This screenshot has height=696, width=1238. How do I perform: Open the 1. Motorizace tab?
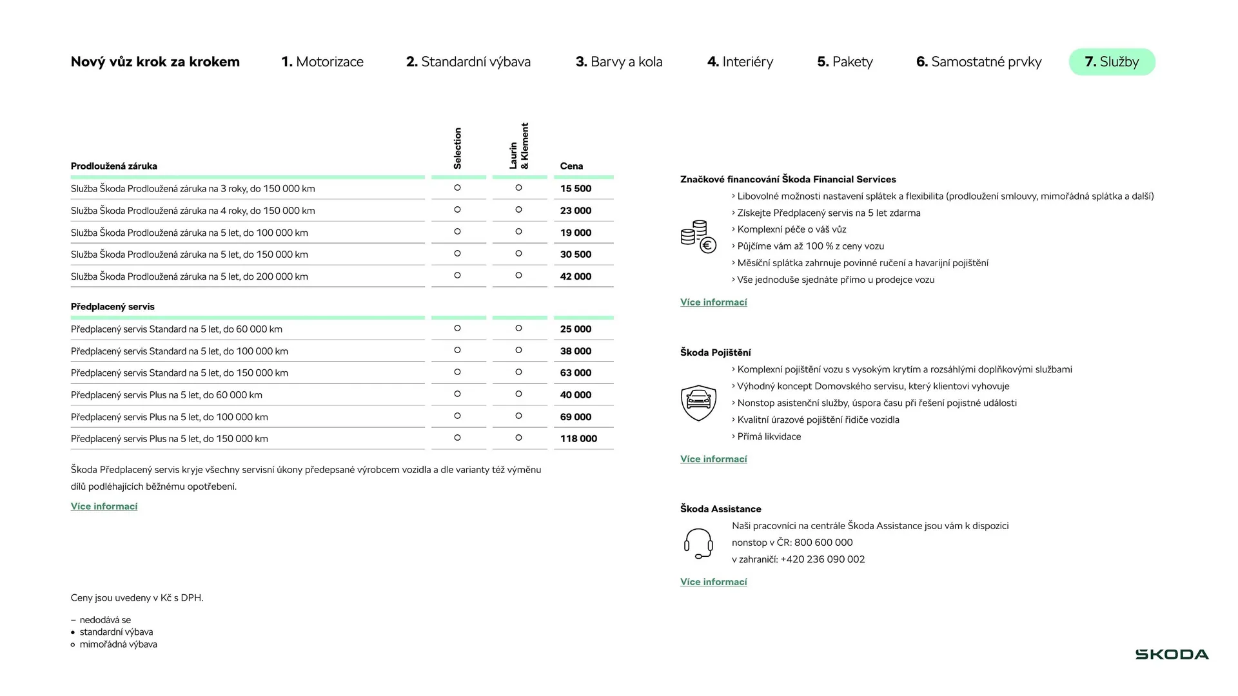point(322,62)
